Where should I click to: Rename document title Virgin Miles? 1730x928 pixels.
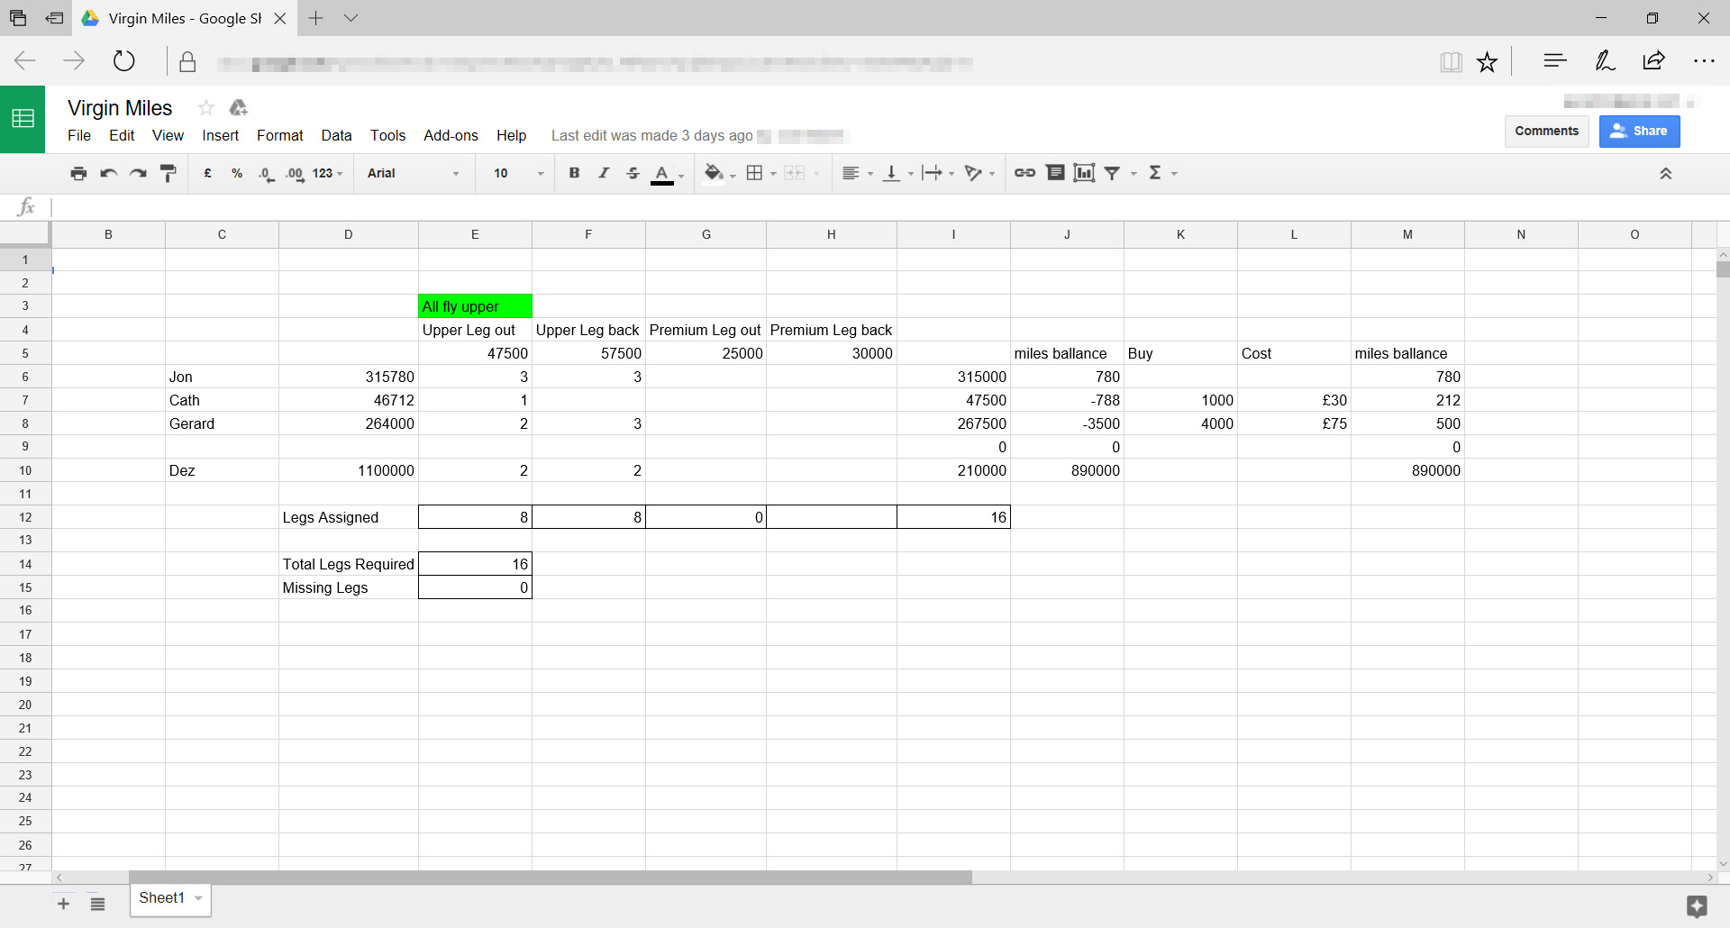pyautogui.click(x=120, y=108)
